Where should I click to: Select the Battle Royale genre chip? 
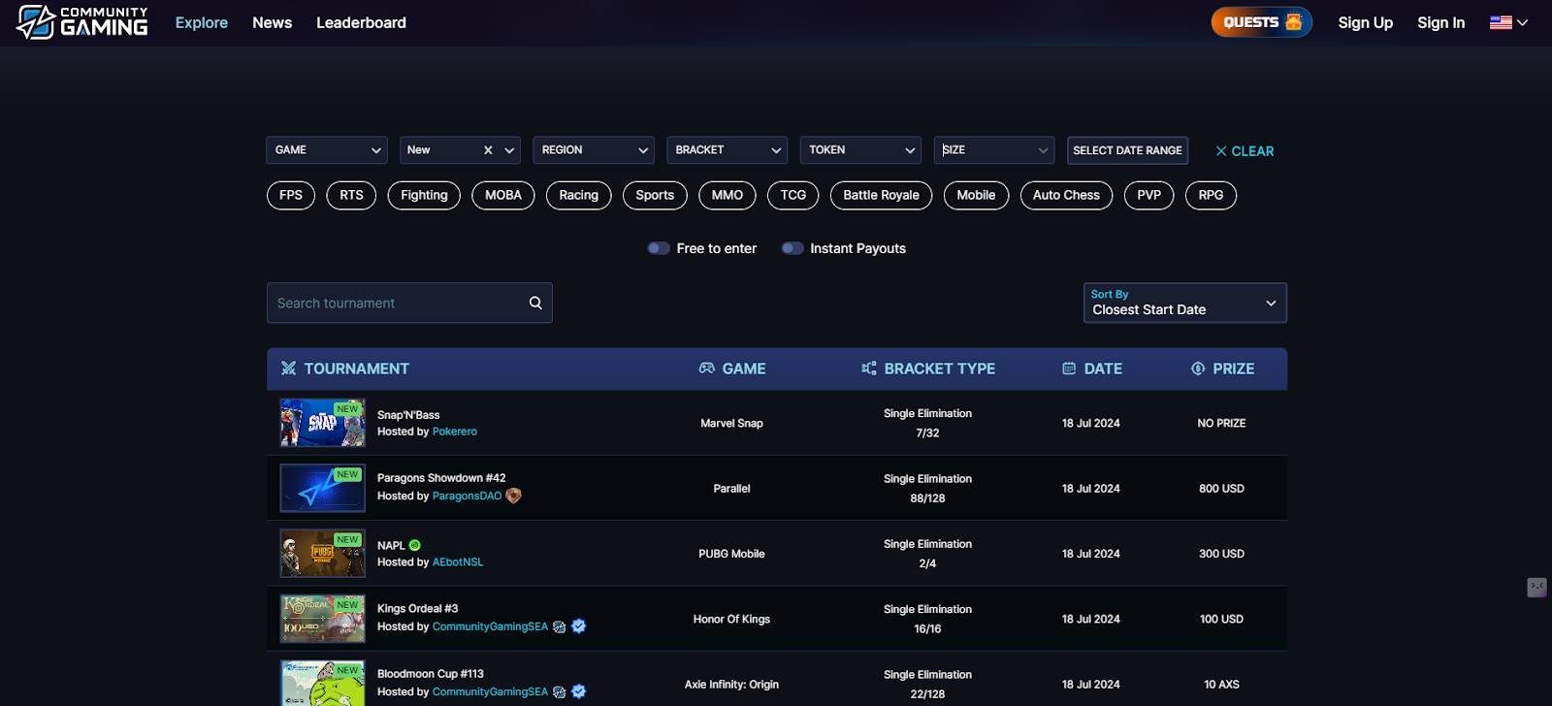882,195
